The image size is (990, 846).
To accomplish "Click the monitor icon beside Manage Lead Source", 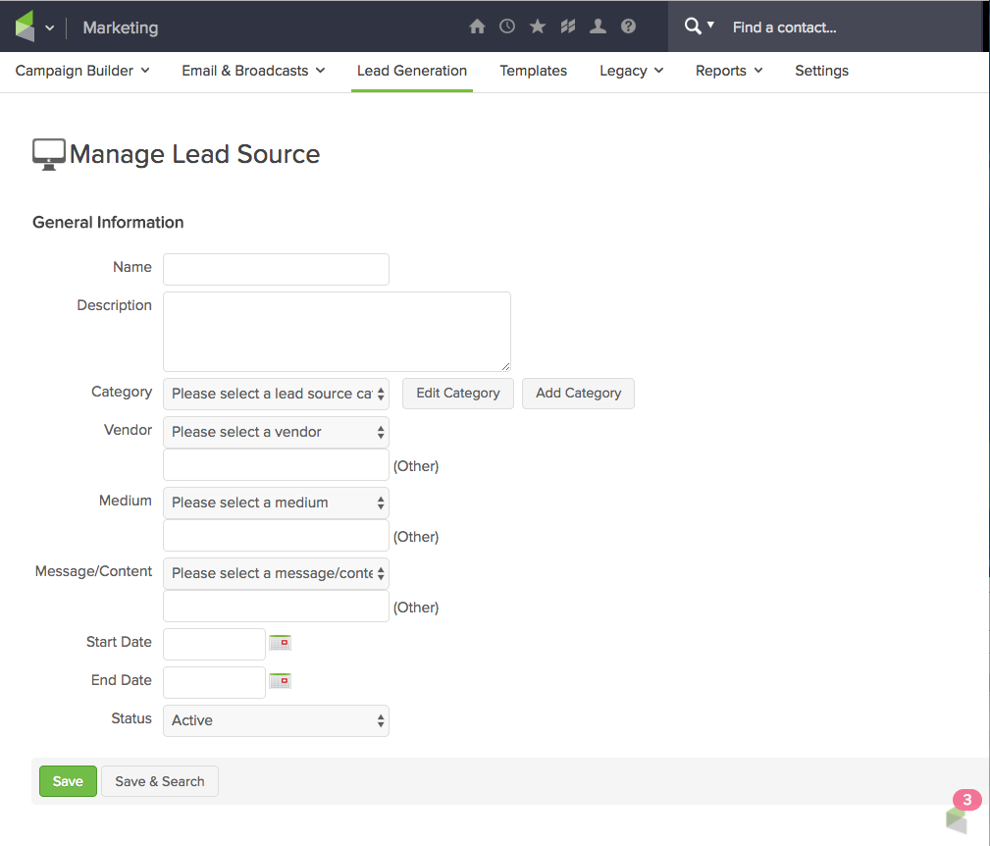I will coord(47,152).
